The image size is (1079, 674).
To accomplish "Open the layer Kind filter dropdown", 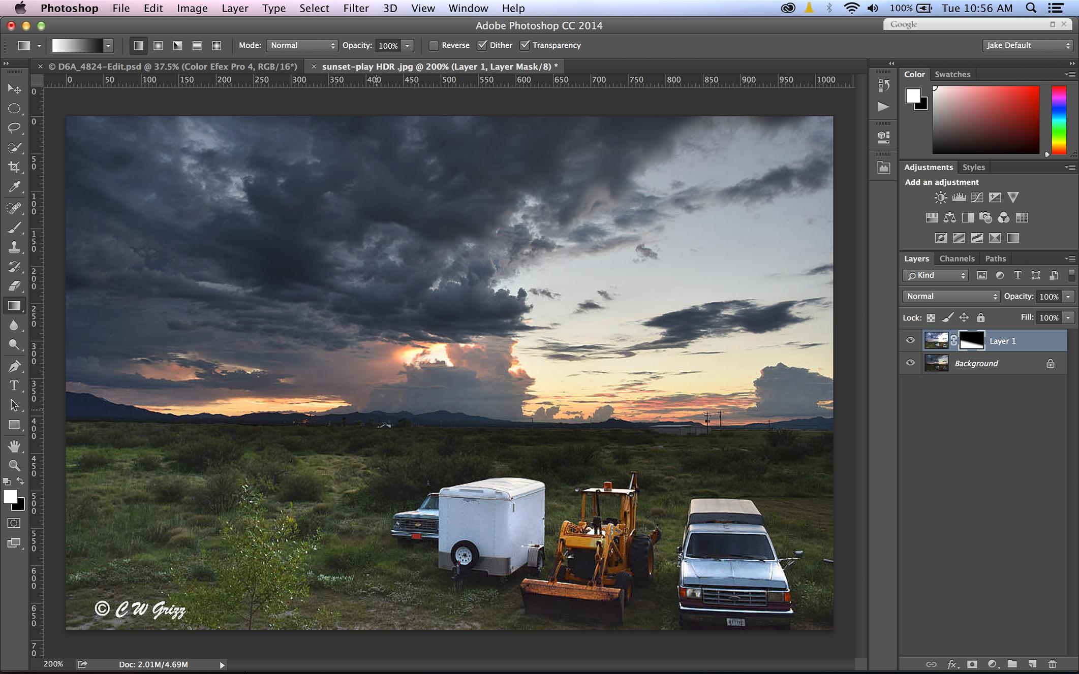I will click(936, 275).
